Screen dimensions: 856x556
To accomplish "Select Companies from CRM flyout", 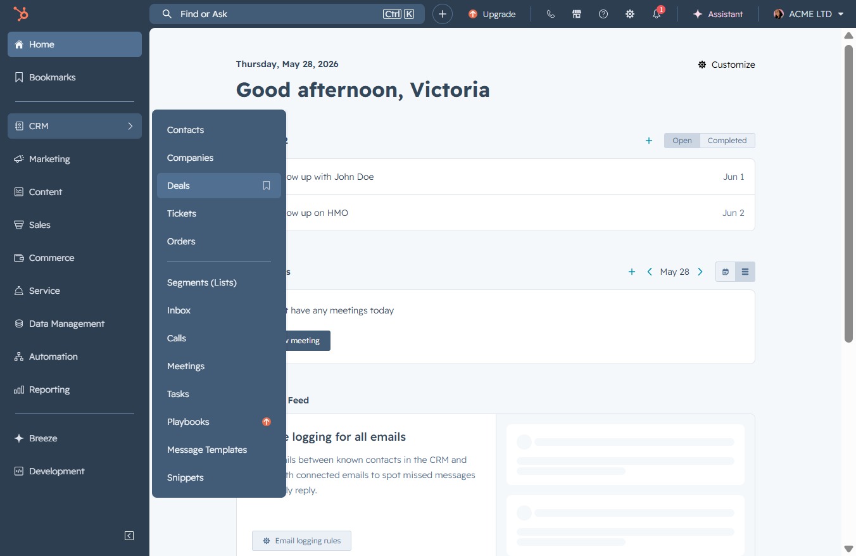I will click(219, 158).
